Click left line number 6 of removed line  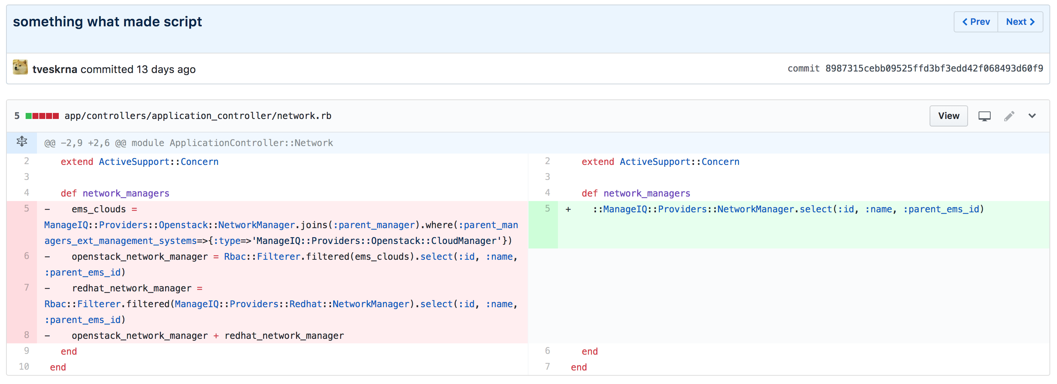pyautogui.click(x=26, y=256)
